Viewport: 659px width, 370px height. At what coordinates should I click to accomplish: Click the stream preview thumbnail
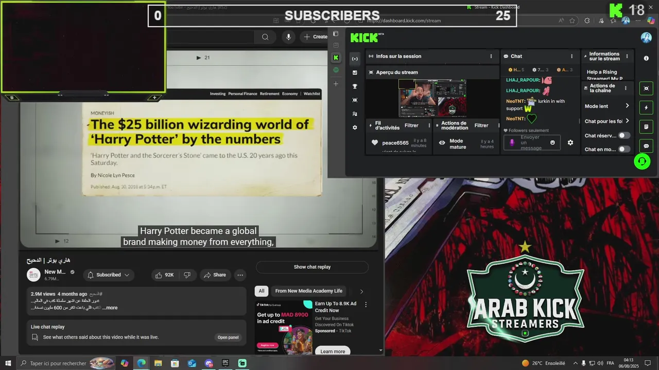[x=432, y=98]
